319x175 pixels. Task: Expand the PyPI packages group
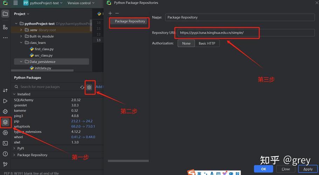14,148
